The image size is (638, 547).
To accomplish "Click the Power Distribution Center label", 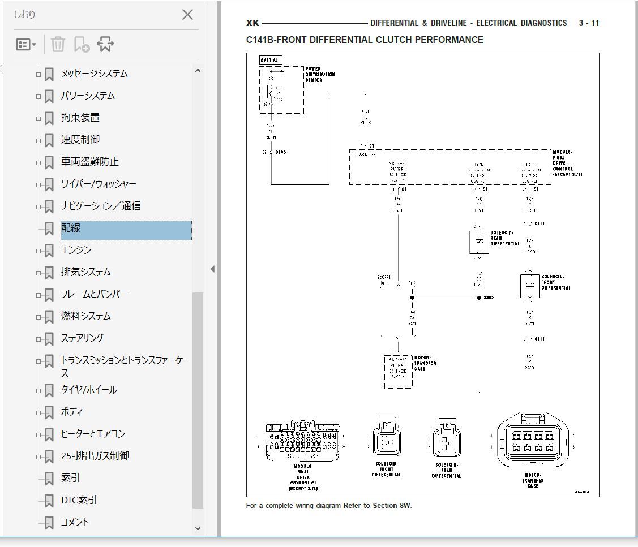I will (320, 75).
